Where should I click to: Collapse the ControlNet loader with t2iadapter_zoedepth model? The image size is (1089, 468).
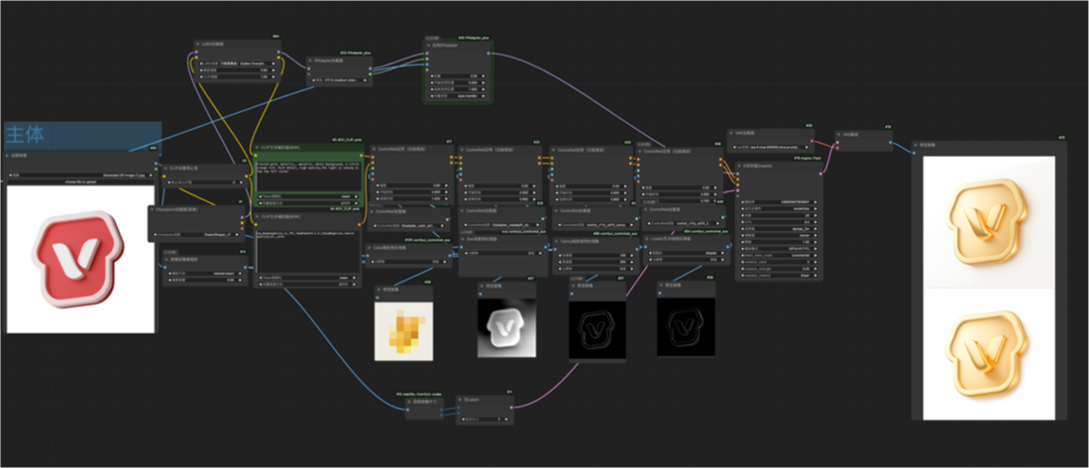pos(462,211)
